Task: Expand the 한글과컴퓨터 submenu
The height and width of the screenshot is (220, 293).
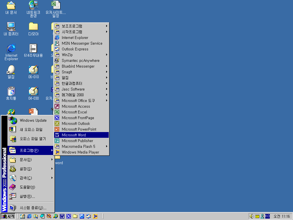Action: [81, 83]
